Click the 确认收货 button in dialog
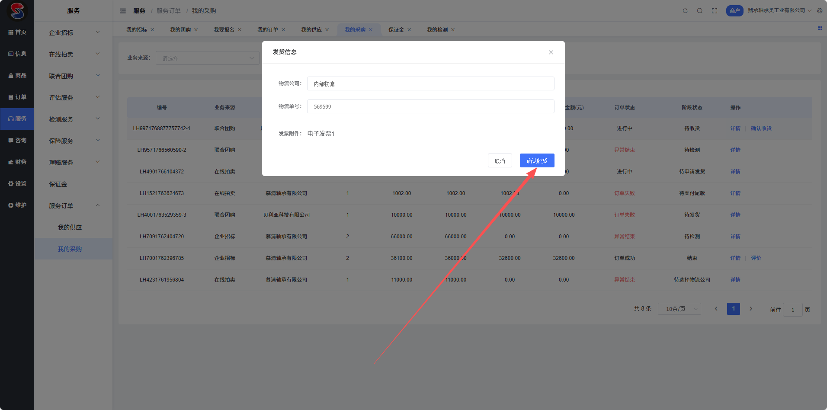 pos(537,160)
